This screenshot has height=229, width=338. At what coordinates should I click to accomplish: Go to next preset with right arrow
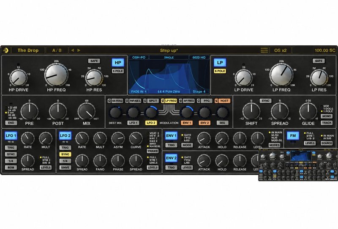click(x=79, y=50)
